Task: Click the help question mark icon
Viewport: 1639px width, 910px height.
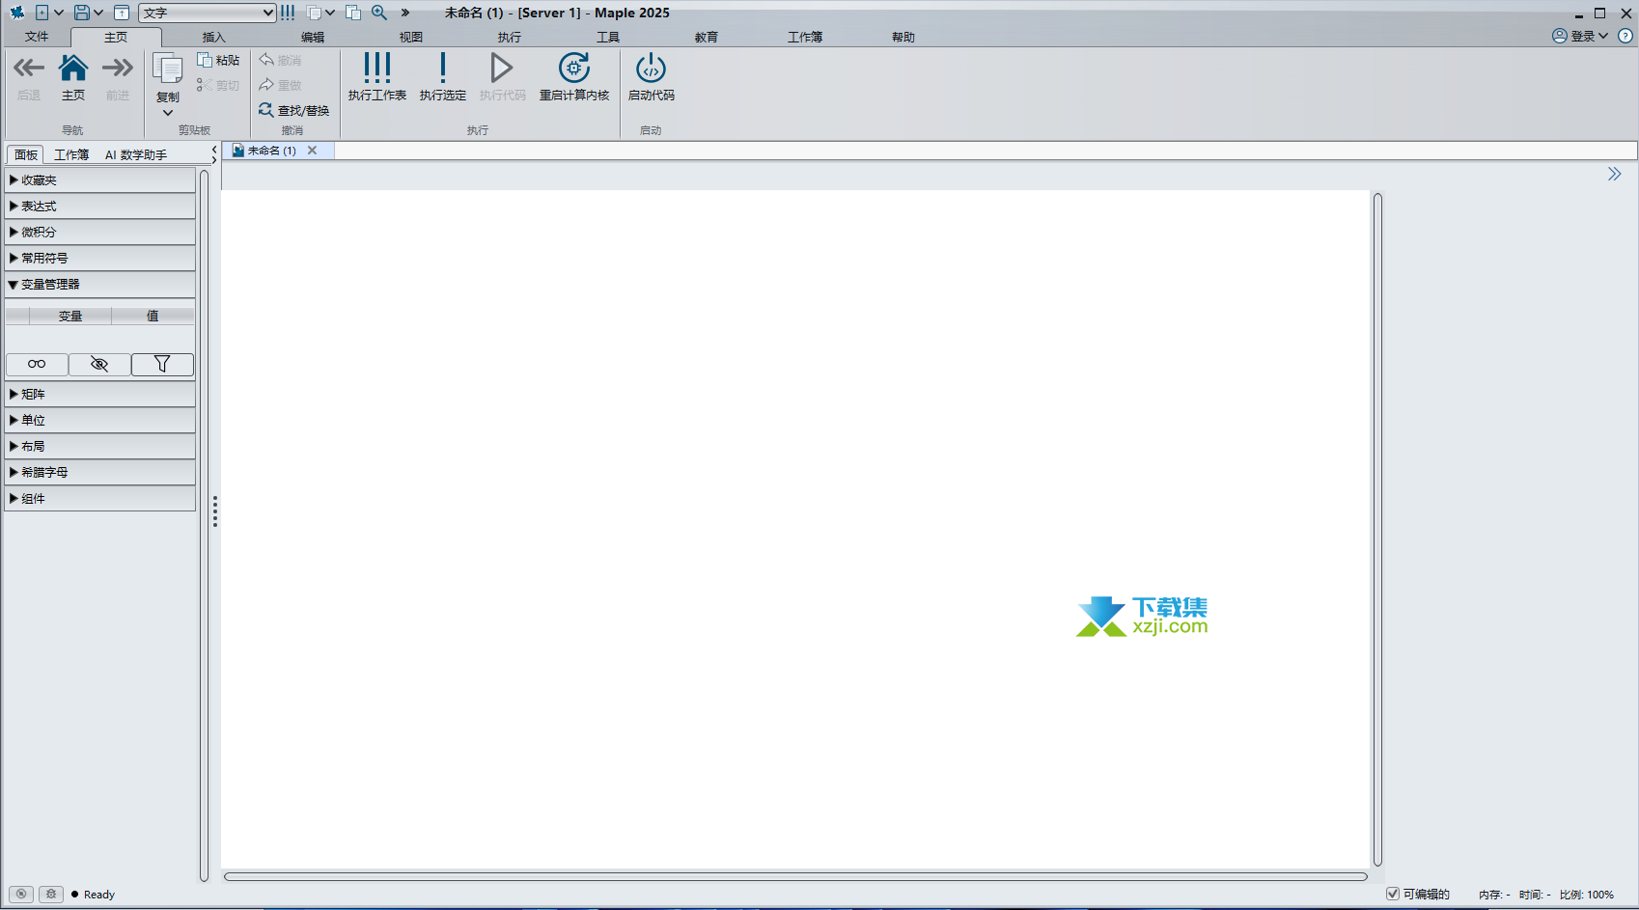Action: pos(1625,36)
